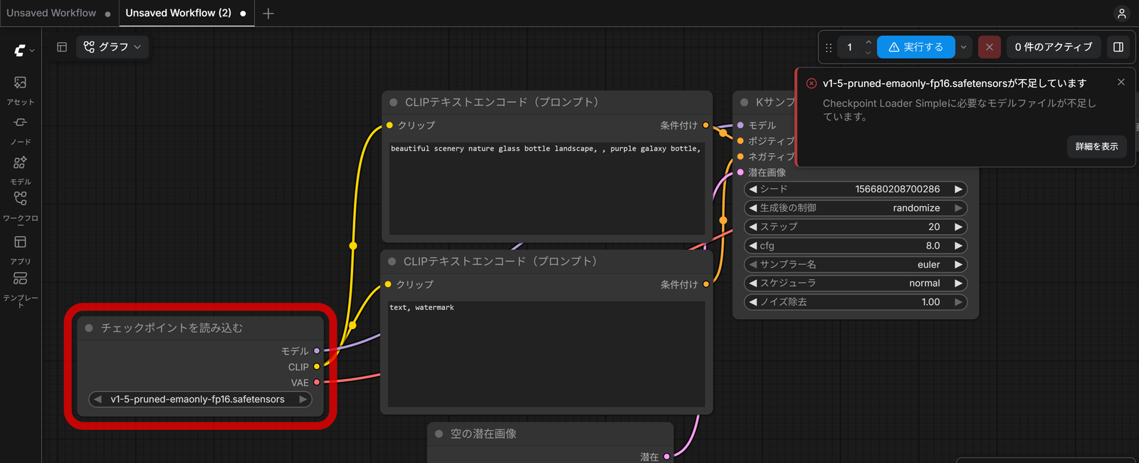
Task: Open the サンプラー名 euler selector
Action: (855, 264)
